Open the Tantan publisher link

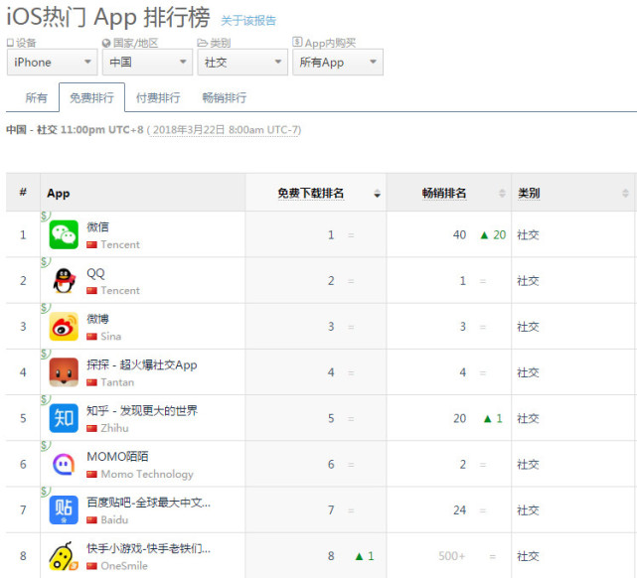[117, 382]
